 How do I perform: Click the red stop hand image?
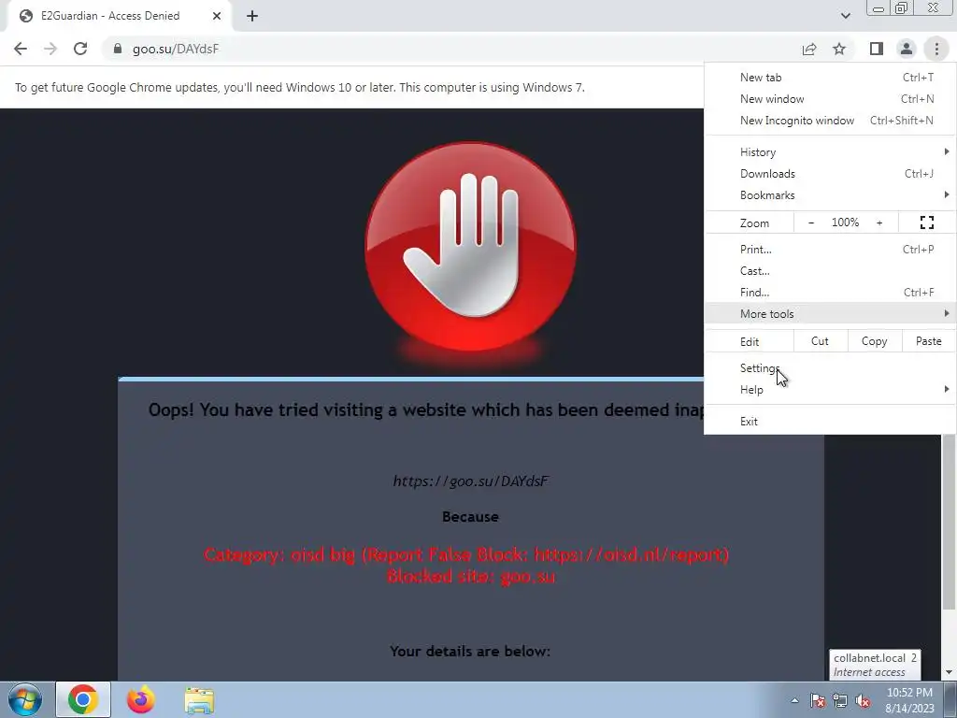pos(470,247)
